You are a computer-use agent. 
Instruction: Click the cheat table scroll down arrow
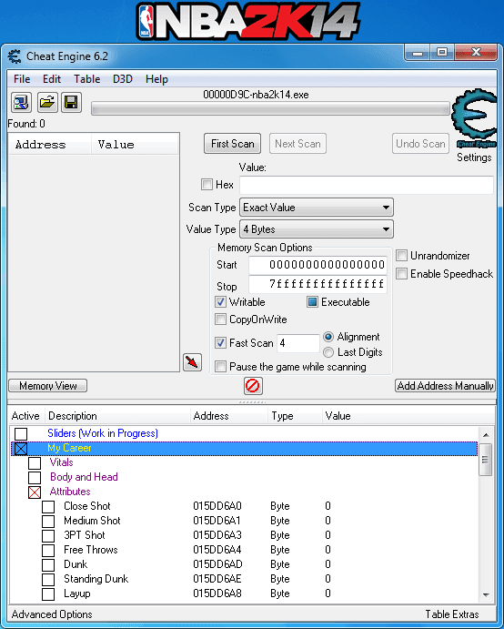pos(486,595)
